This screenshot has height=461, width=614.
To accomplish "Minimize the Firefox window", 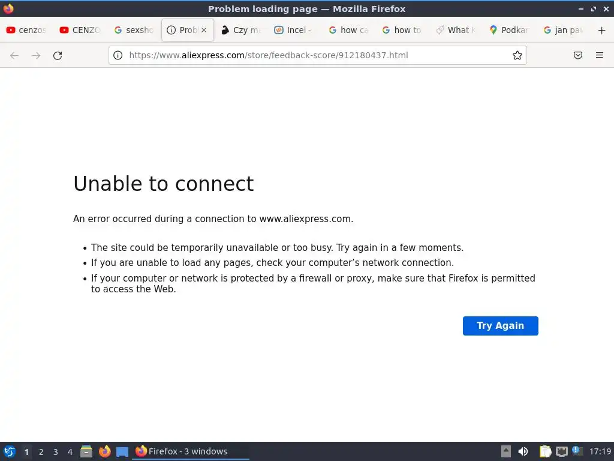I will coord(581,8).
